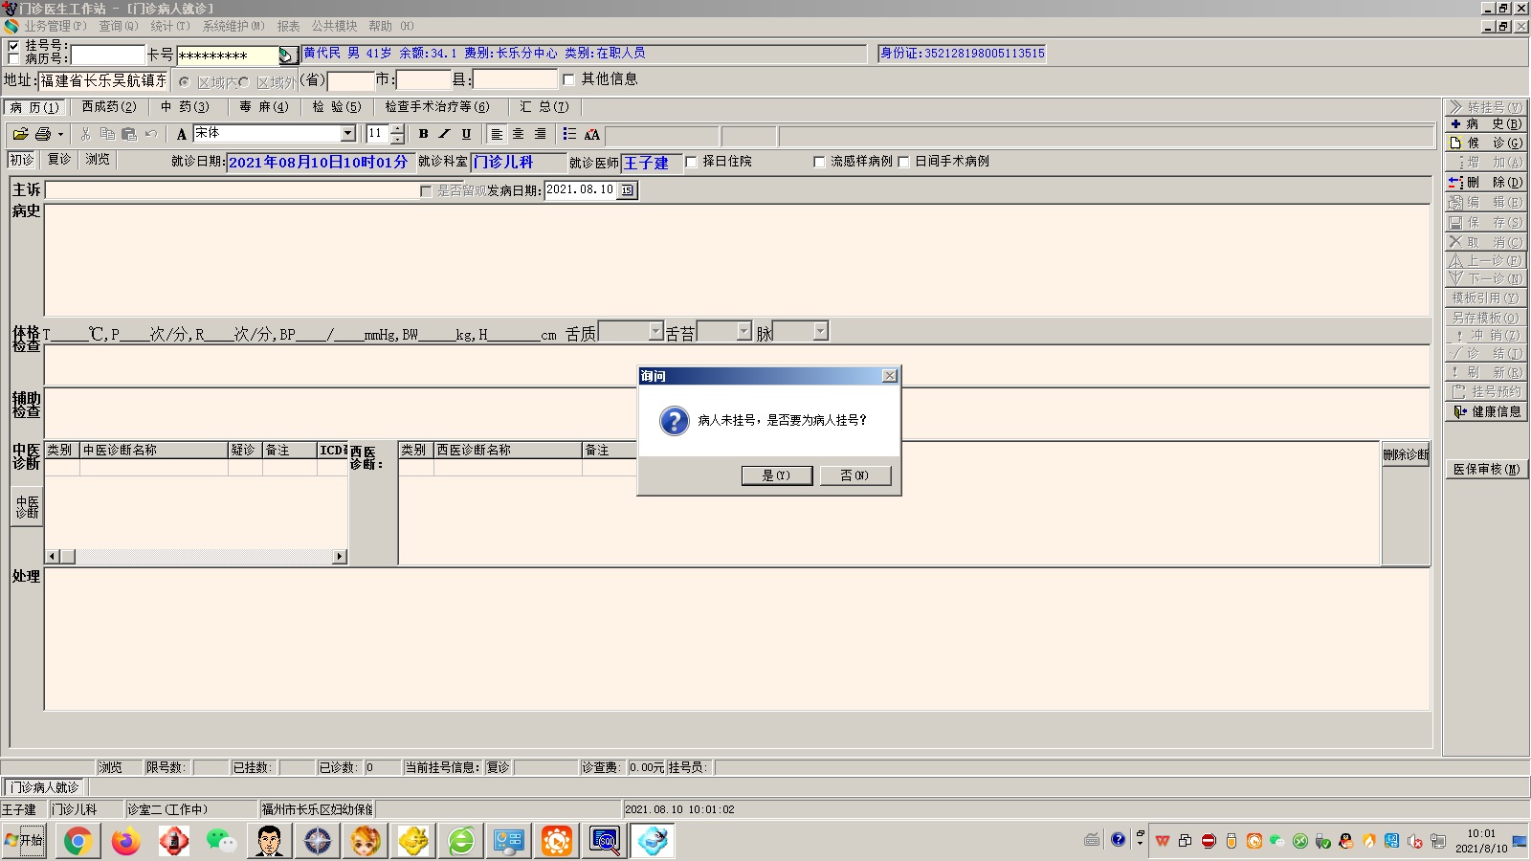Click the bullet list icon
This screenshot has width=1531, height=861.
570,134
